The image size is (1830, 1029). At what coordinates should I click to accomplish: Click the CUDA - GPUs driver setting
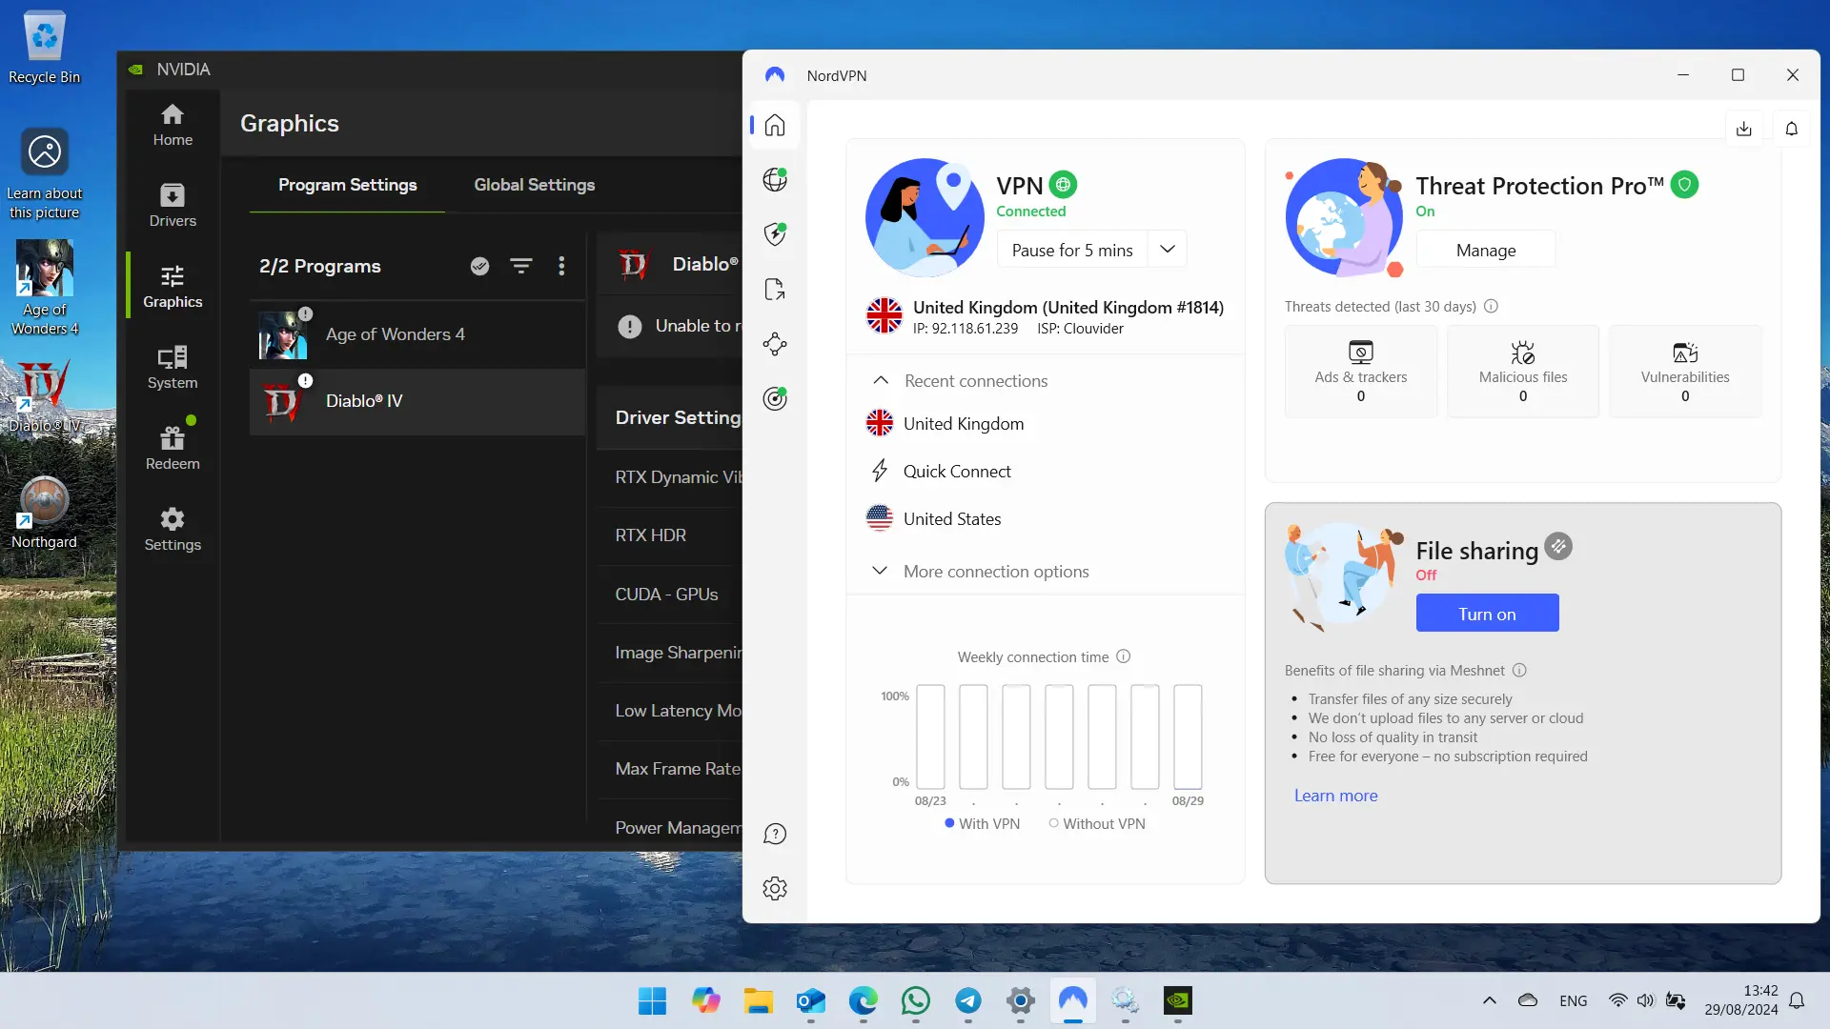point(670,595)
